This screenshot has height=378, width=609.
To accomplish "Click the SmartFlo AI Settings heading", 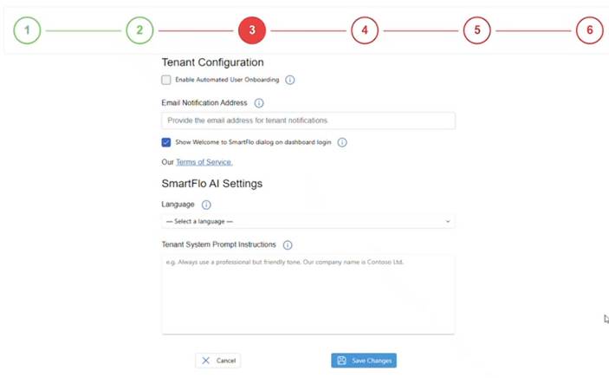I will pyautogui.click(x=212, y=184).
